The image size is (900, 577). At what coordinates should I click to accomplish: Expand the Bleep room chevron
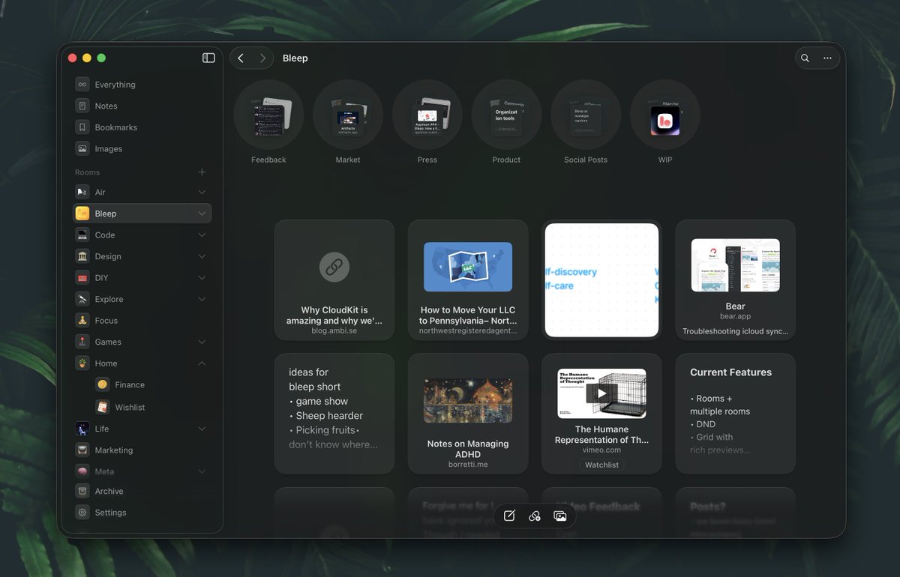(x=202, y=214)
